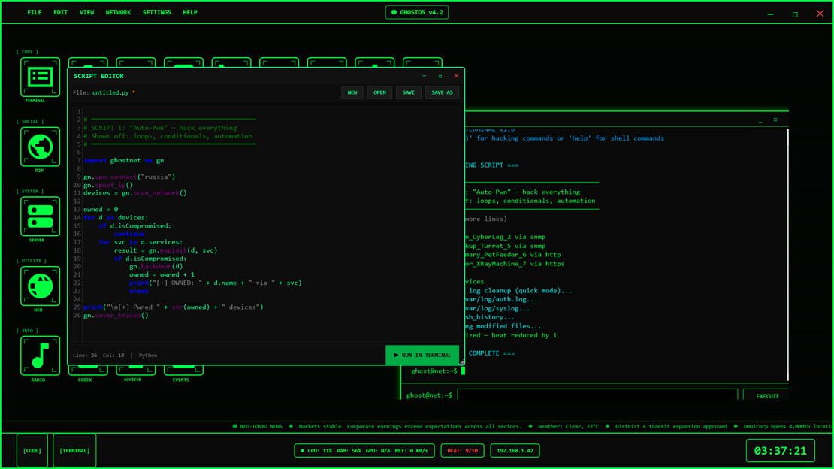Image resolution: width=834 pixels, height=469 pixels.
Task: Open the HELP menu
Action: click(x=190, y=12)
